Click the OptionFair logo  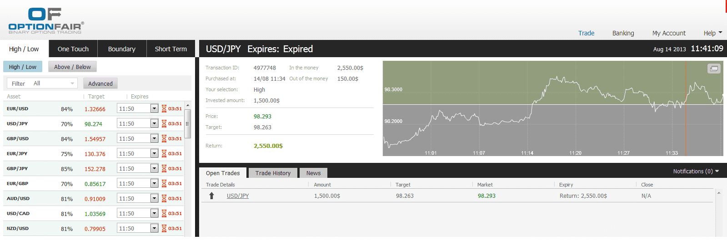pos(46,21)
